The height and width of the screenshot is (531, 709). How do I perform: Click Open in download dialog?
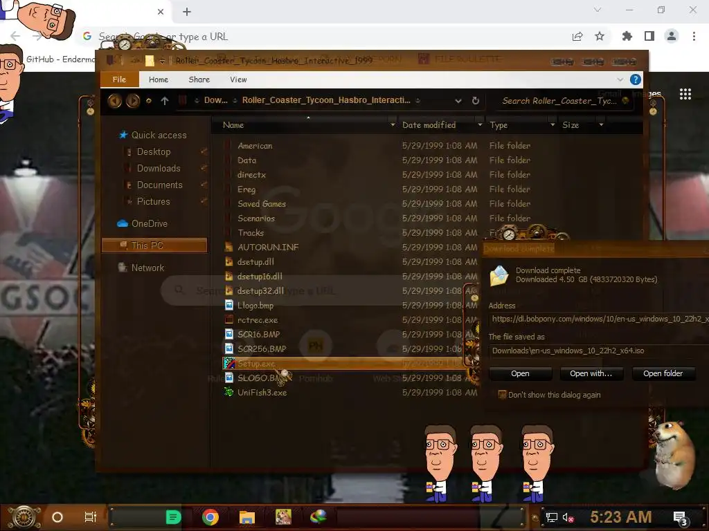(x=520, y=373)
